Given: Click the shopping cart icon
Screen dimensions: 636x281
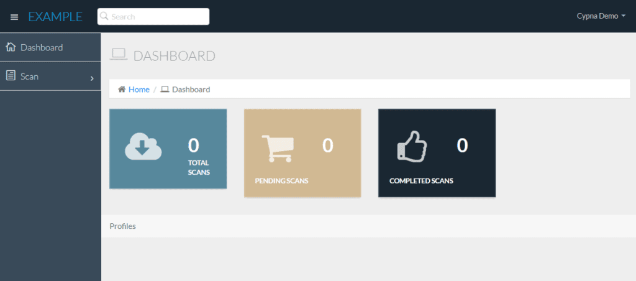Looking at the screenshot, I should [278, 149].
